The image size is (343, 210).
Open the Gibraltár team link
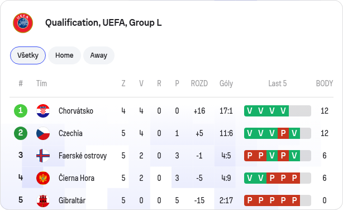(72, 200)
